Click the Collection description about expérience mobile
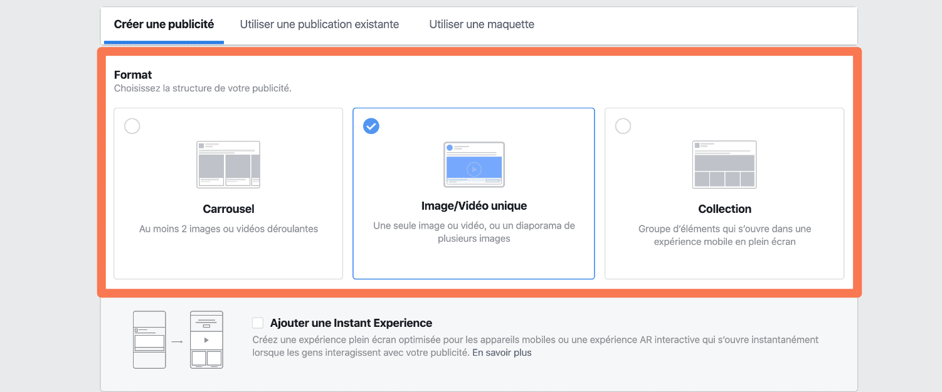 [724, 235]
